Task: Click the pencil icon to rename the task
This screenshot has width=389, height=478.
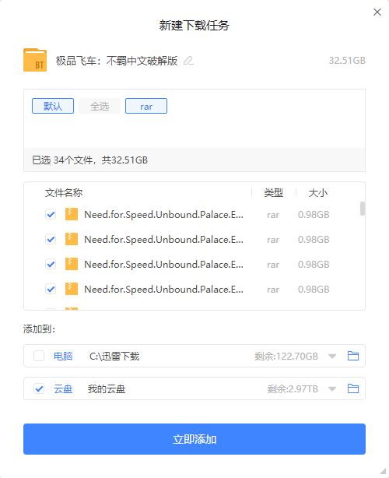Action: coord(188,61)
